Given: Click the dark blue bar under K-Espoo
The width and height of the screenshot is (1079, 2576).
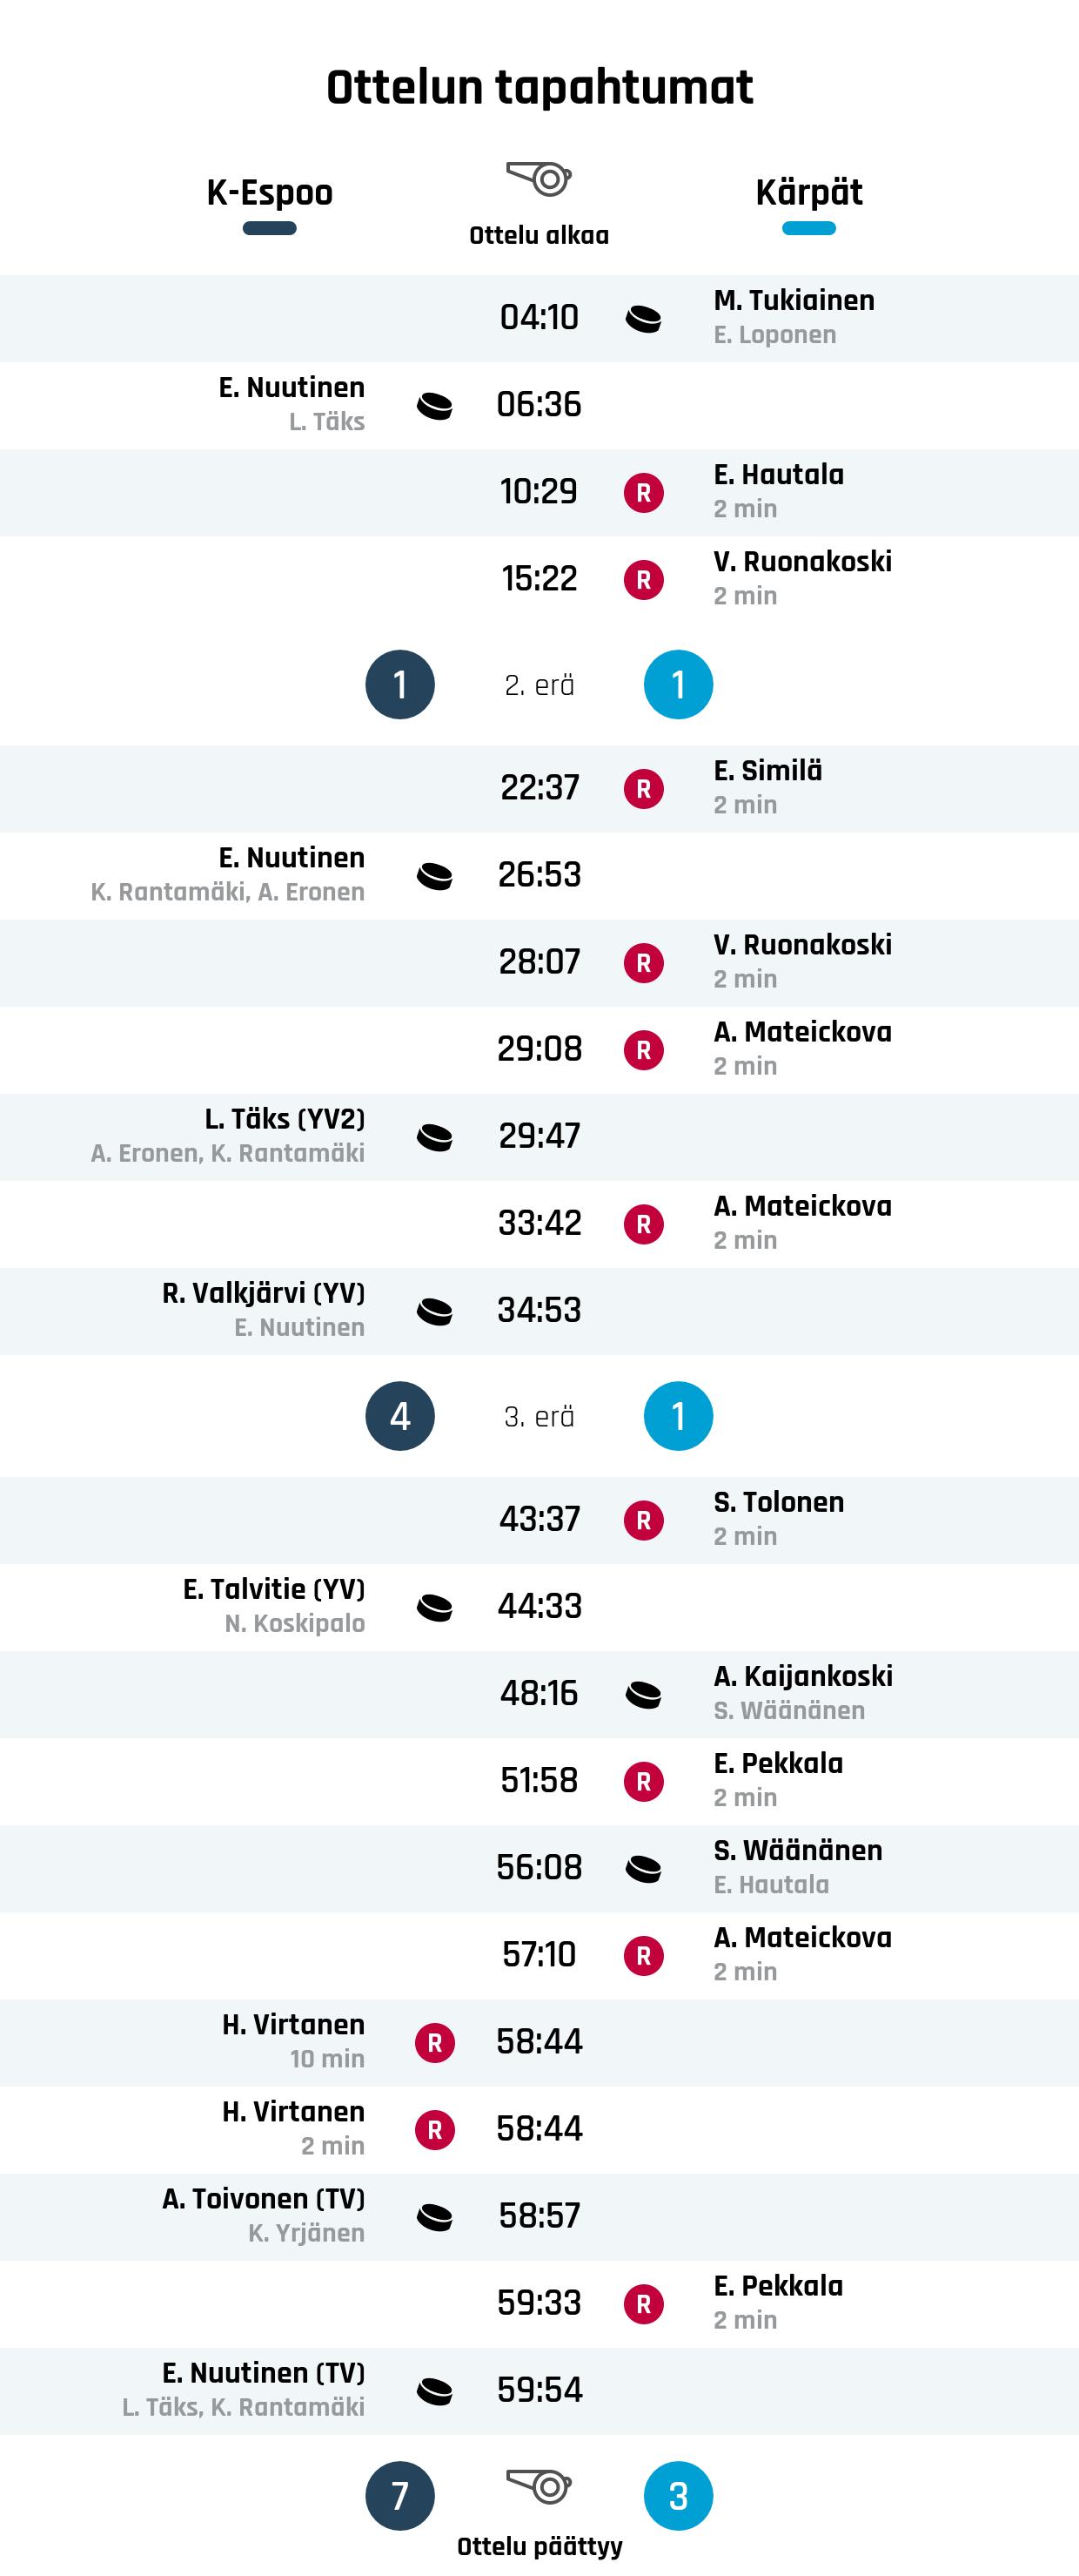Looking at the screenshot, I should [x=270, y=229].
